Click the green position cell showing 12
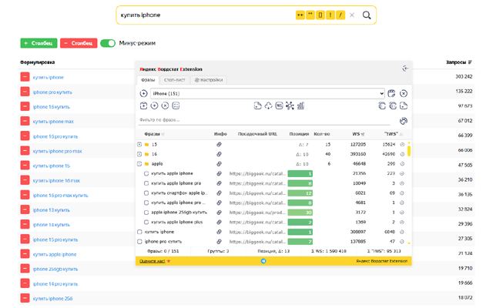The height and width of the screenshot is (308, 493). point(300,193)
